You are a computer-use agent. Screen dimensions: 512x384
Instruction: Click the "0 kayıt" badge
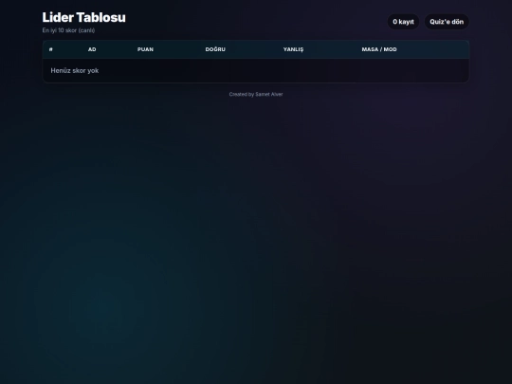[403, 22]
